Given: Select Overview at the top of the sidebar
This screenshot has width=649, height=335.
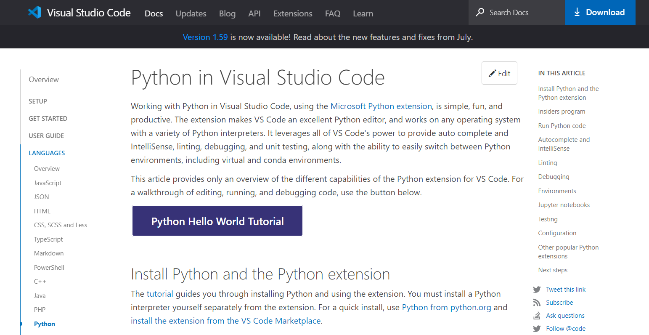Looking at the screenshot, I should (x=44, y=80).
